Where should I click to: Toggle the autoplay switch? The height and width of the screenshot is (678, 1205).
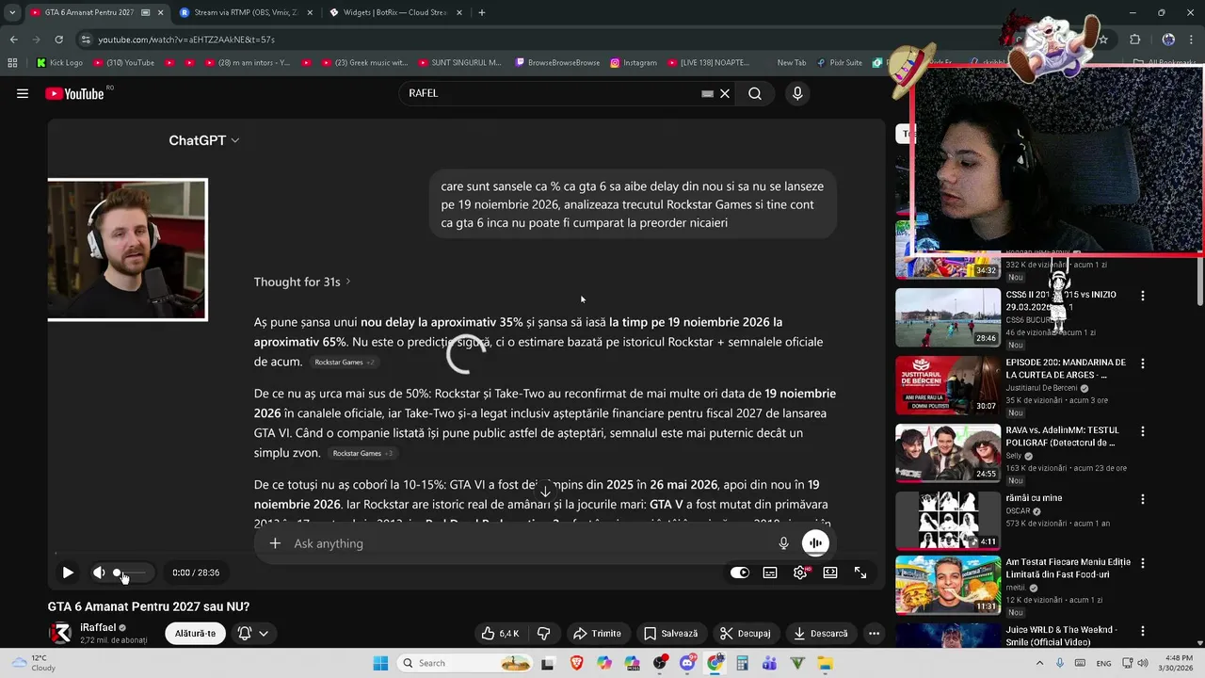tap(740, 573)
